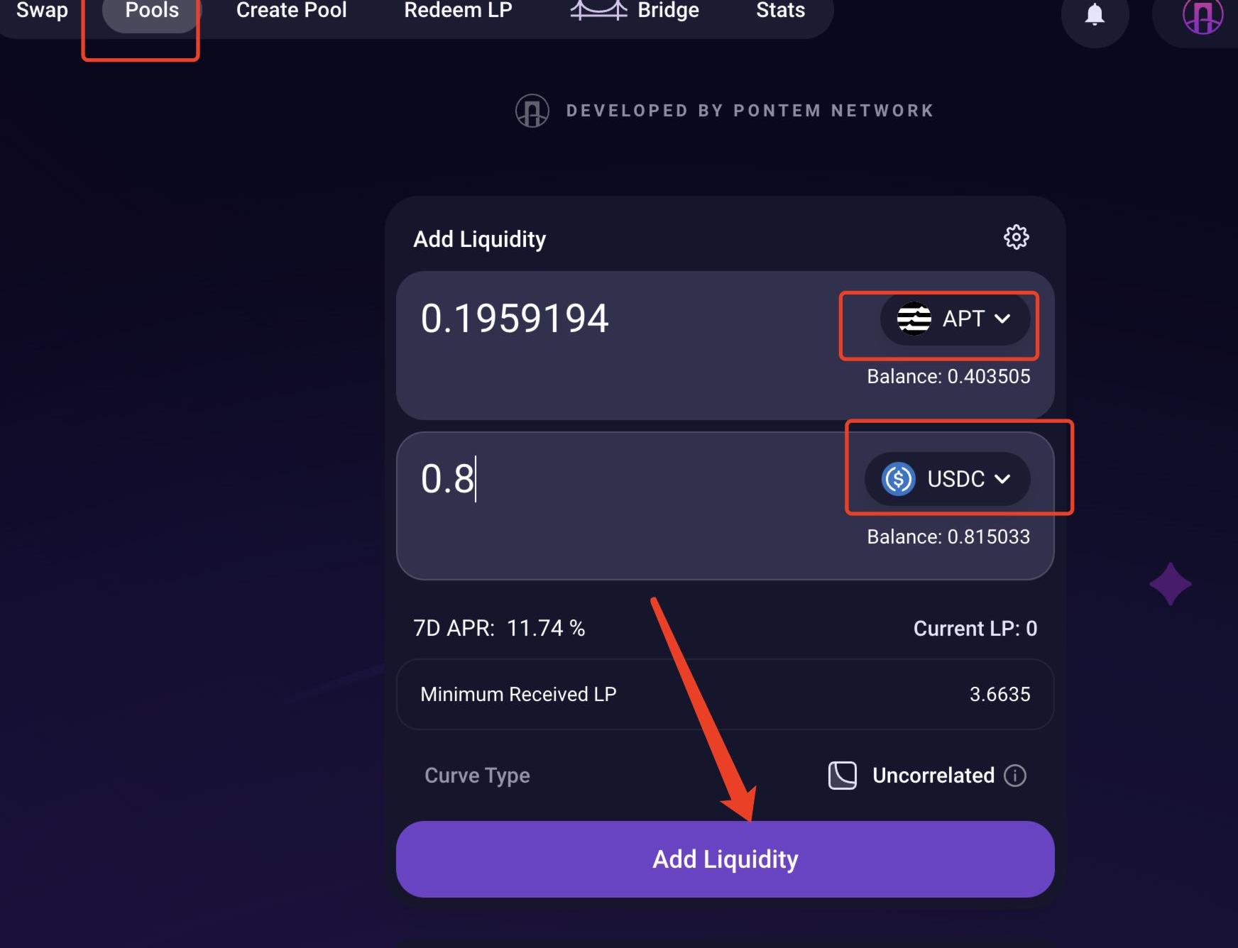Viewport: 1238px width, 948px height.
Task: Click the USDC coin logo
Action: point(898,479)
